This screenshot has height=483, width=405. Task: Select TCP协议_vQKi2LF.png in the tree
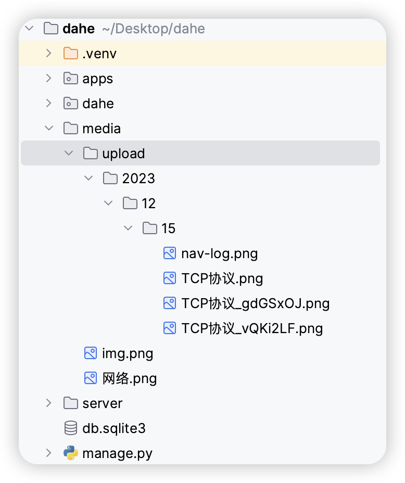tap(251, 328)
